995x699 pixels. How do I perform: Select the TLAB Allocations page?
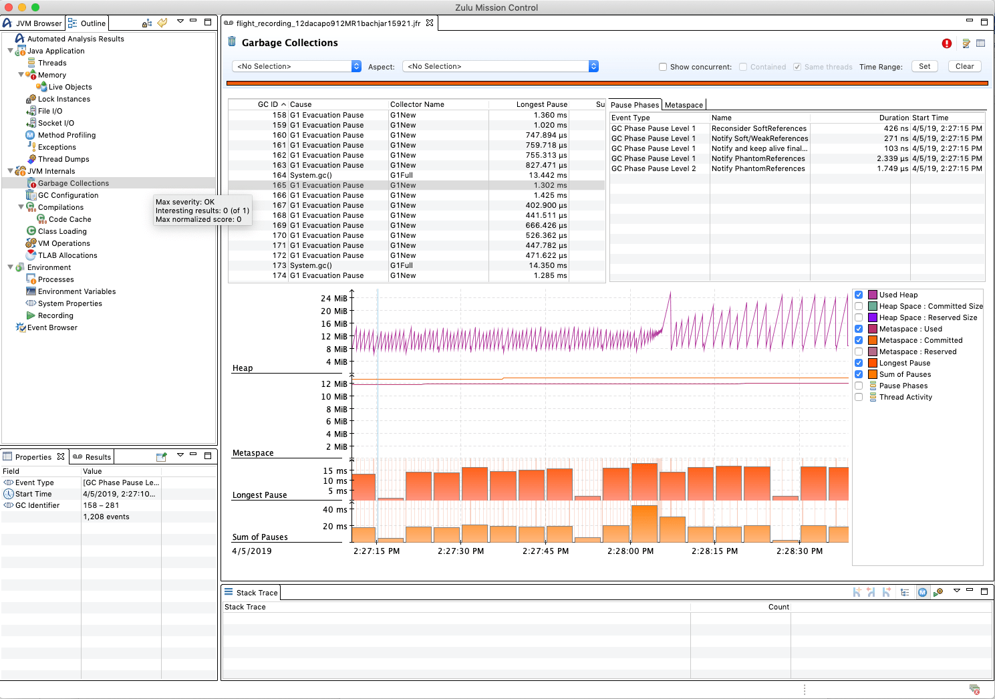tap(67, 255)
